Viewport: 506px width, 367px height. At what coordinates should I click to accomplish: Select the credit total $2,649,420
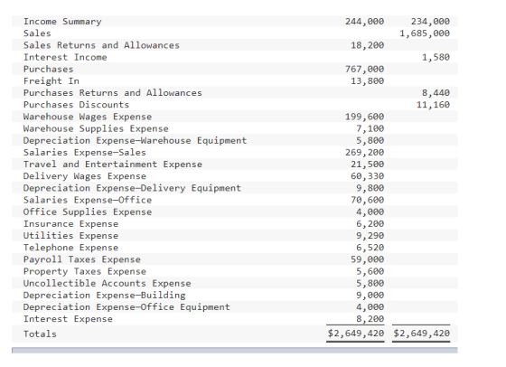(421, 334)
